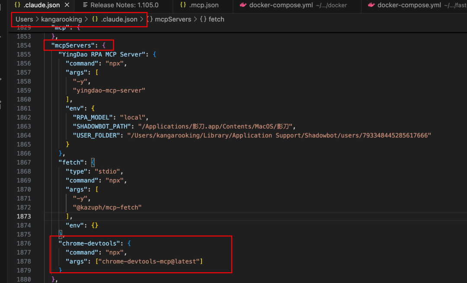Close the .claude.json tab

tap(67, 5)
